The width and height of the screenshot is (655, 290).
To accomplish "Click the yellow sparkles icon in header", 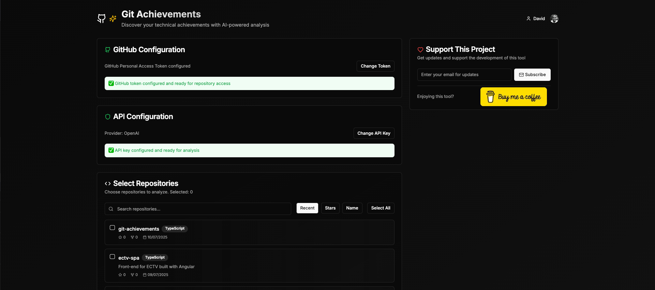I will 113,18.
